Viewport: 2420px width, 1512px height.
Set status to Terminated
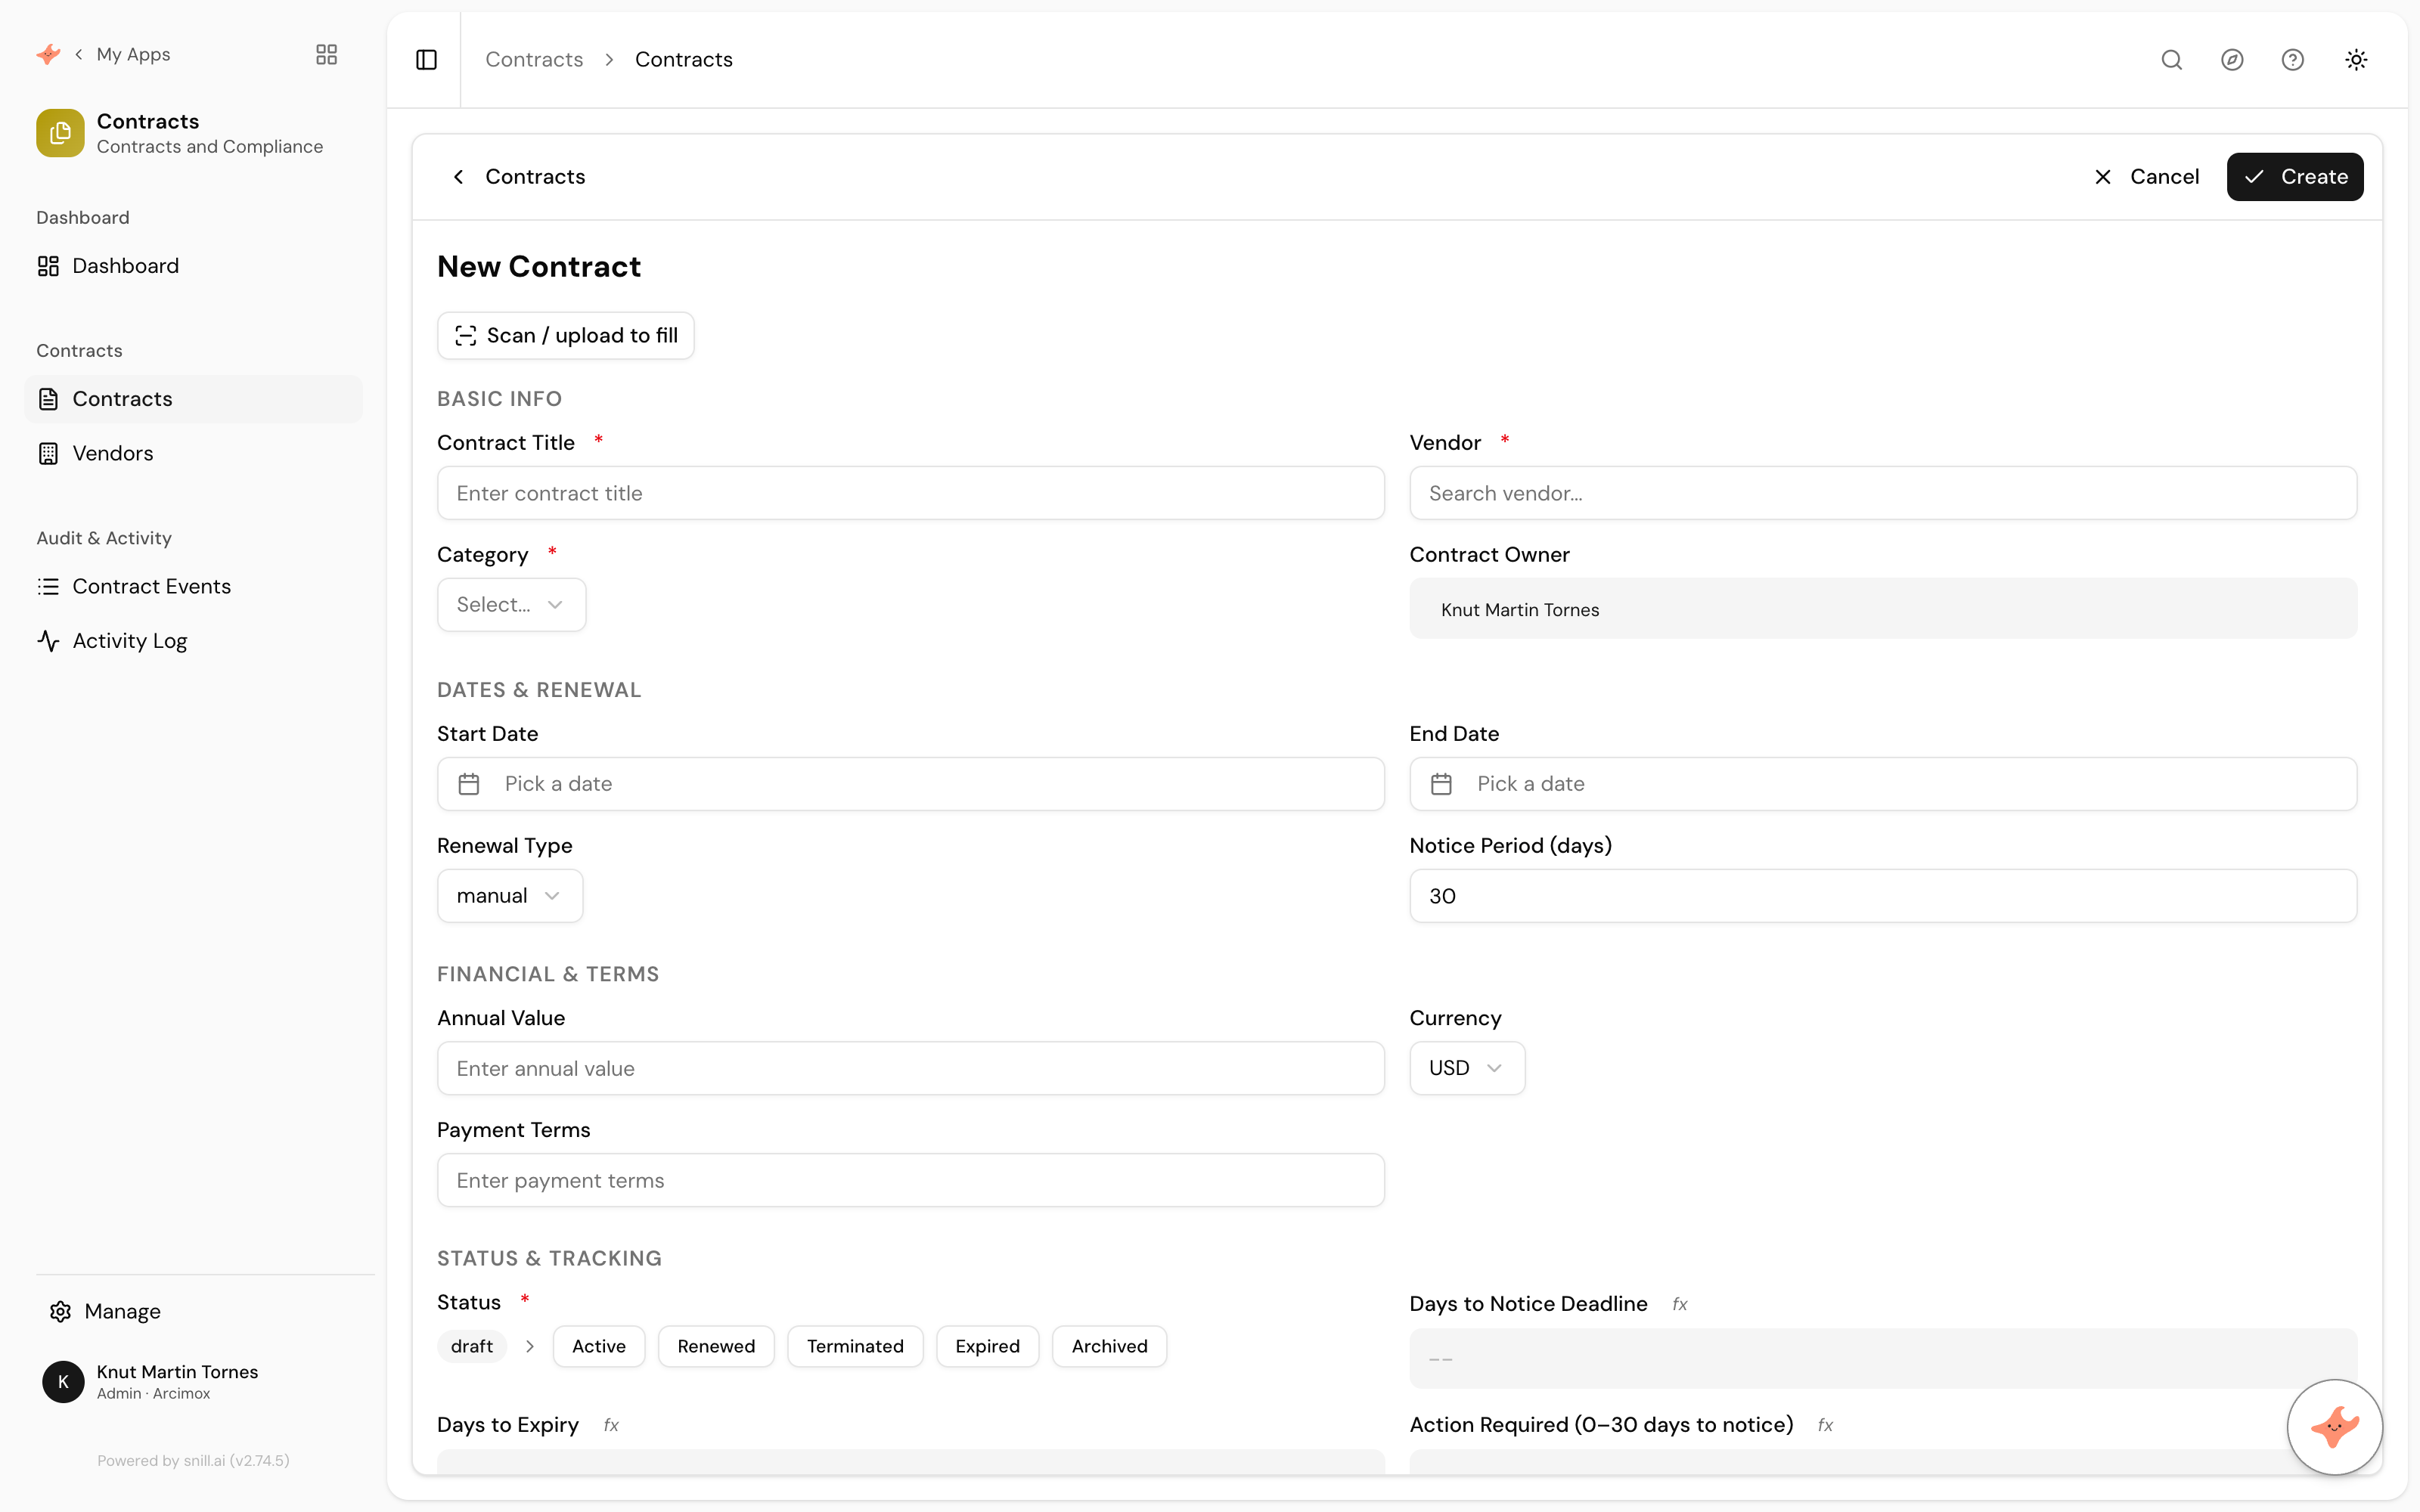(855, 1347)
